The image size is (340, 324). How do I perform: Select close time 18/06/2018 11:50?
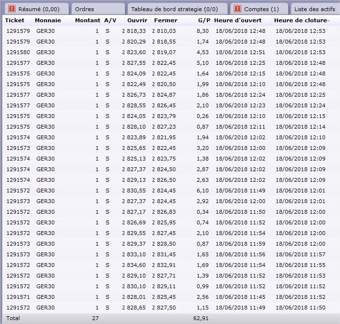301,308
